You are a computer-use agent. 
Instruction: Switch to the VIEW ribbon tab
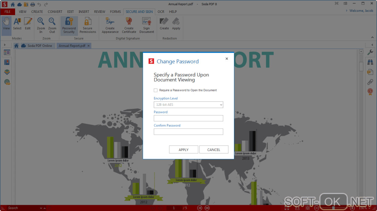pos(23,11)
